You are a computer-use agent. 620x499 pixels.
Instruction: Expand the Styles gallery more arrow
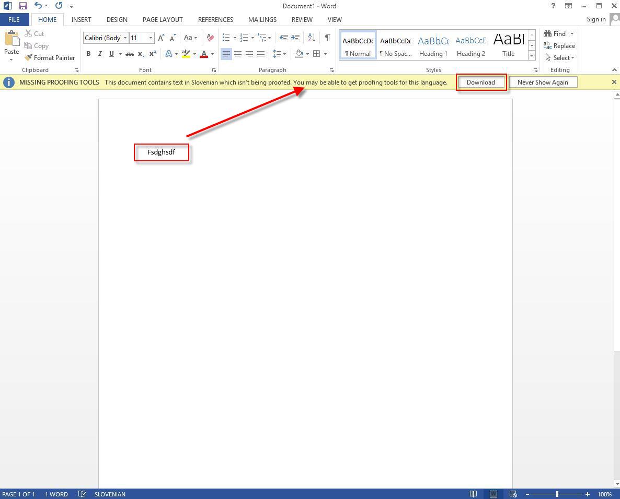click(x=532, y=55)
